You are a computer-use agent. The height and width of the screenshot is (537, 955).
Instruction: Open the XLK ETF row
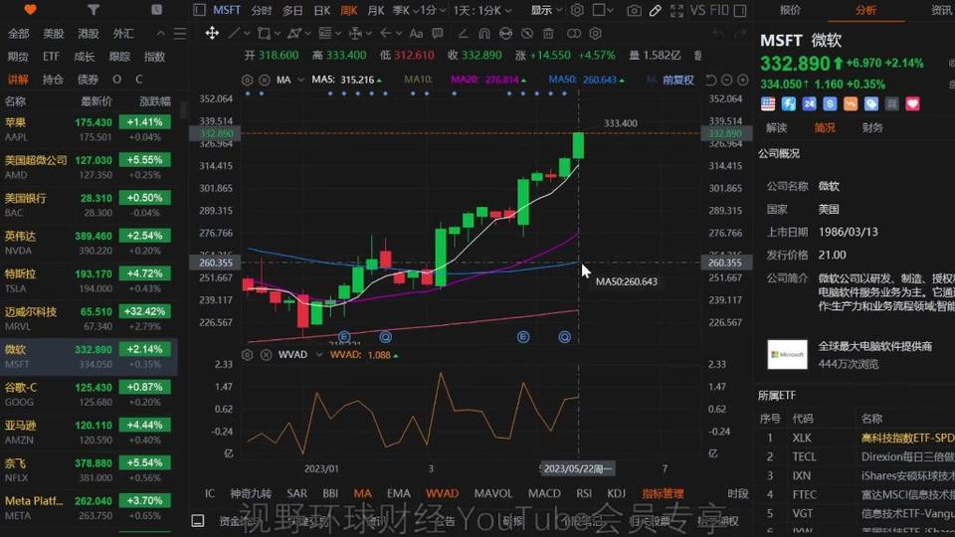pyautogui.click(x=856, y=438)
